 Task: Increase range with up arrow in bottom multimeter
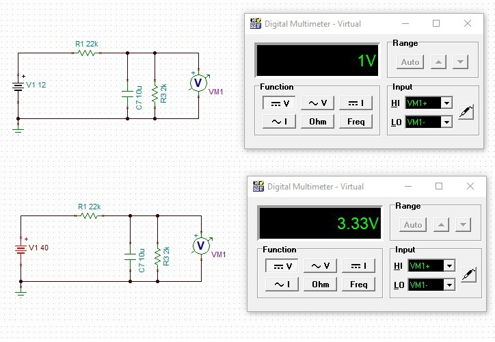coord(442,225)
